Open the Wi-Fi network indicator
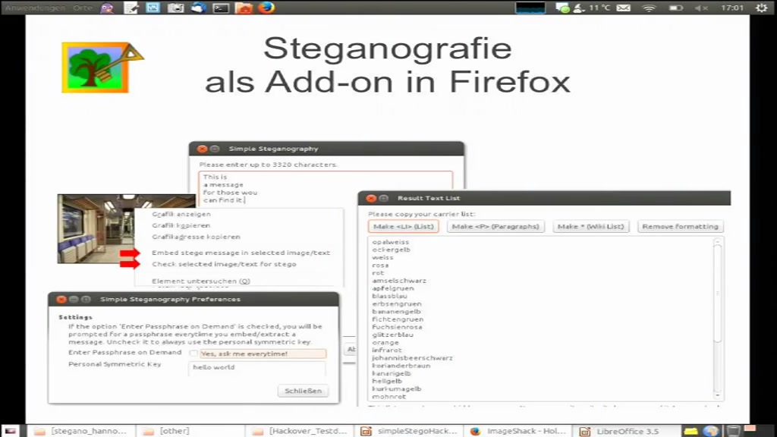777x437 pixels. [x=650, y=8]
